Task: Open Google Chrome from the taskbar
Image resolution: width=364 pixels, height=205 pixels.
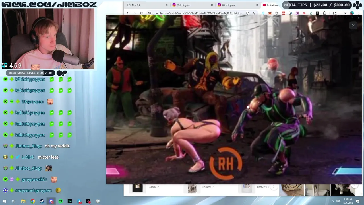Action: (33, 201)
